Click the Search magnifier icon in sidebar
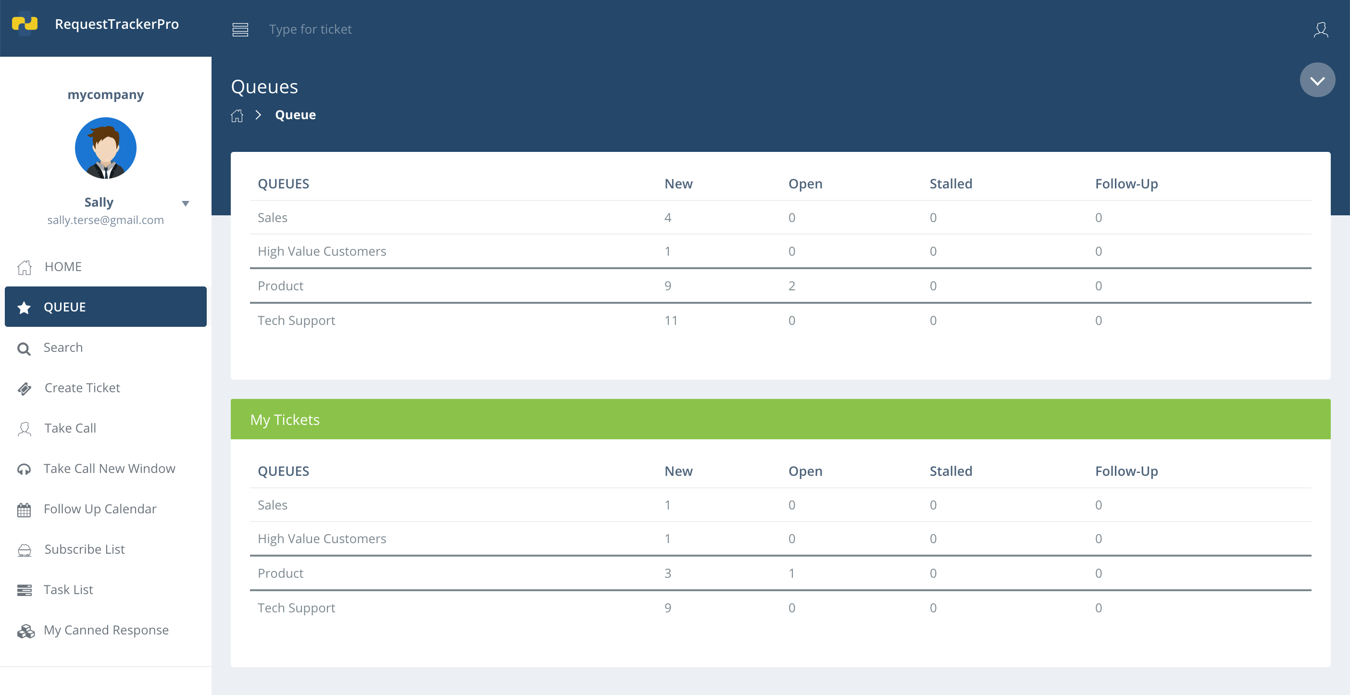 click(x=24, y=348)
